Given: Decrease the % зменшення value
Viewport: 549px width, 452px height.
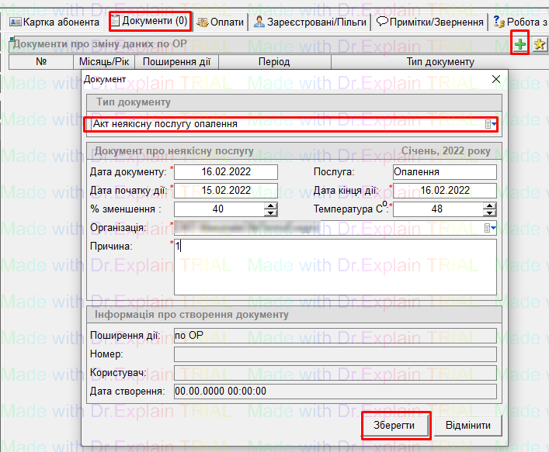Looking at the screenshot, I should click(271, 212).
